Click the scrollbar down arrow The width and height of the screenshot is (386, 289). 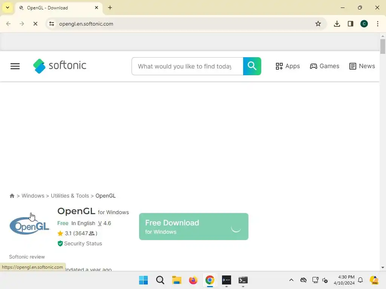pyautogui.click(x=383, y=268)
